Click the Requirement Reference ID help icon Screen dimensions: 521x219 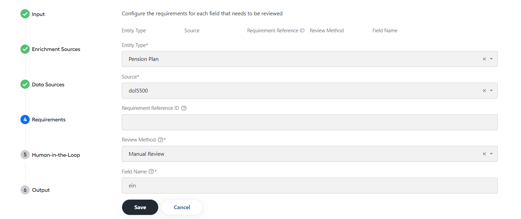pos(184,108)
